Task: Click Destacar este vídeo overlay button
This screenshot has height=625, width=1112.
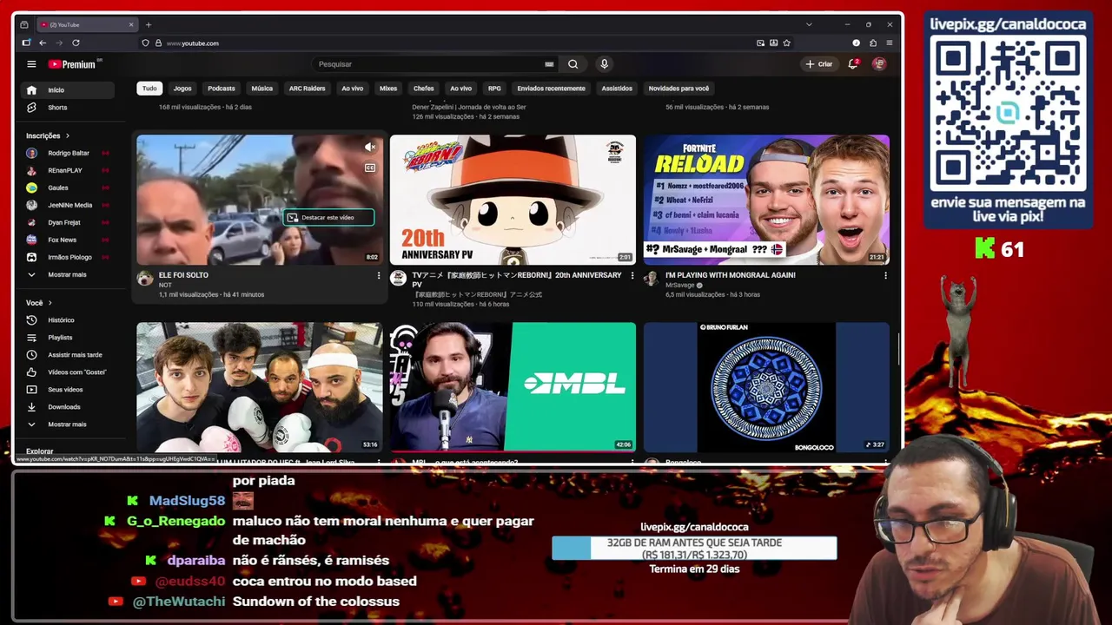Action: (x=329, y=218)
